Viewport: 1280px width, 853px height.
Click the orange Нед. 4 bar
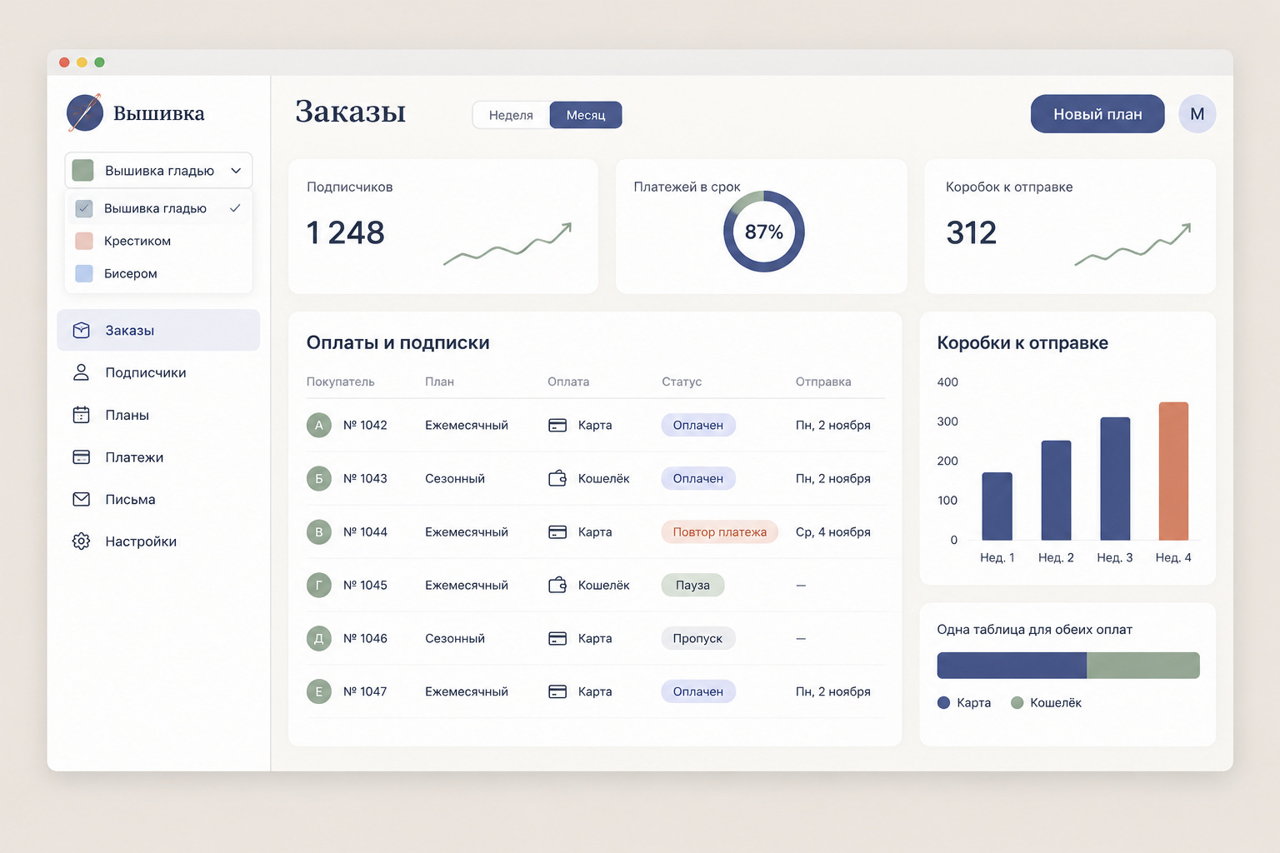pos(1173,471)
